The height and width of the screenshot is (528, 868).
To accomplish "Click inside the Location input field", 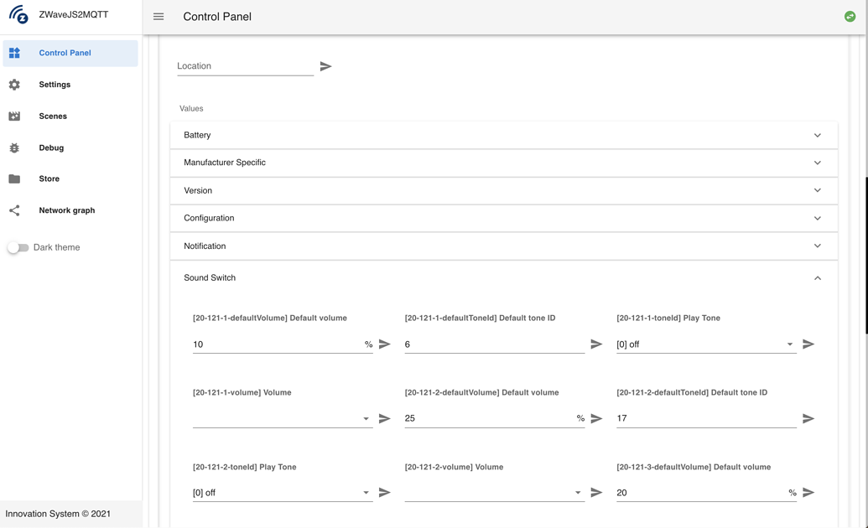I will (x=243, y=65).
